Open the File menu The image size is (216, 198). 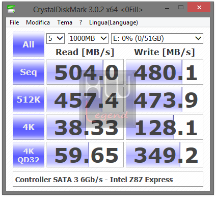[14, 22]
